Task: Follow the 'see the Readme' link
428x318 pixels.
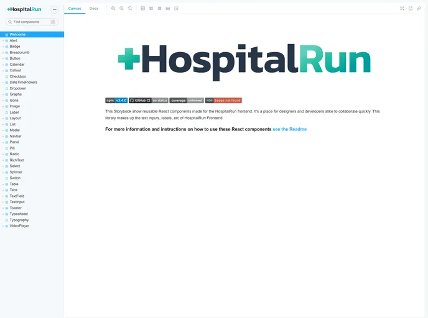Action: (290, 129)
